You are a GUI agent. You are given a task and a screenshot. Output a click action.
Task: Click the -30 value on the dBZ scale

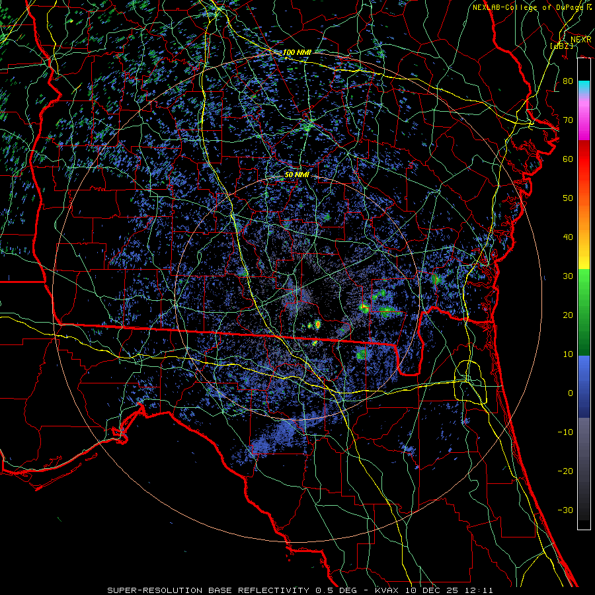click(x=565, y=510)
